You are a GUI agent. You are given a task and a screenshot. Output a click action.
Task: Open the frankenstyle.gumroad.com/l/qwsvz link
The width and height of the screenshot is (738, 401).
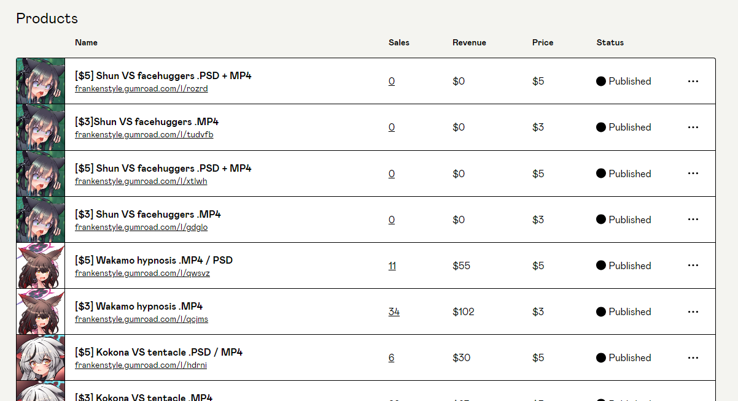pyautogui.click(x=142, y=273)
